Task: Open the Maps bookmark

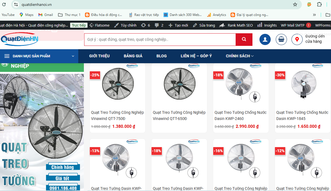Action: click(26, 15)
